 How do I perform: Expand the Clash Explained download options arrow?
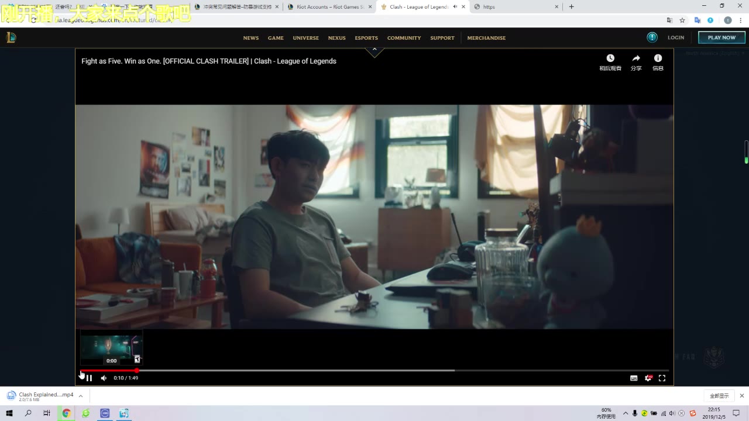(x=81, y=396)
